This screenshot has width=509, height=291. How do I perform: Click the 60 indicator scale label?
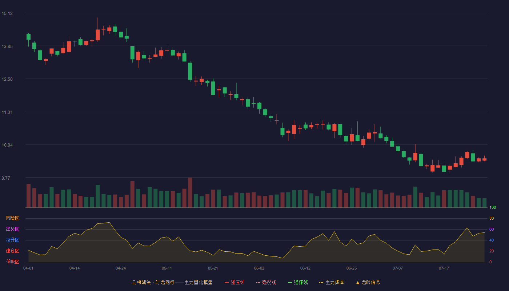tap(492, 230)
